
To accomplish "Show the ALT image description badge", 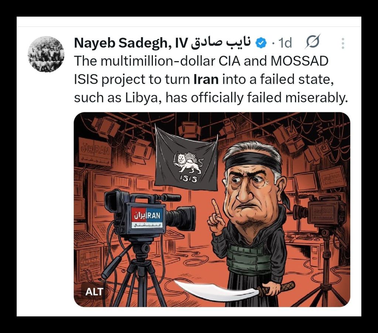I will point(94,292).
